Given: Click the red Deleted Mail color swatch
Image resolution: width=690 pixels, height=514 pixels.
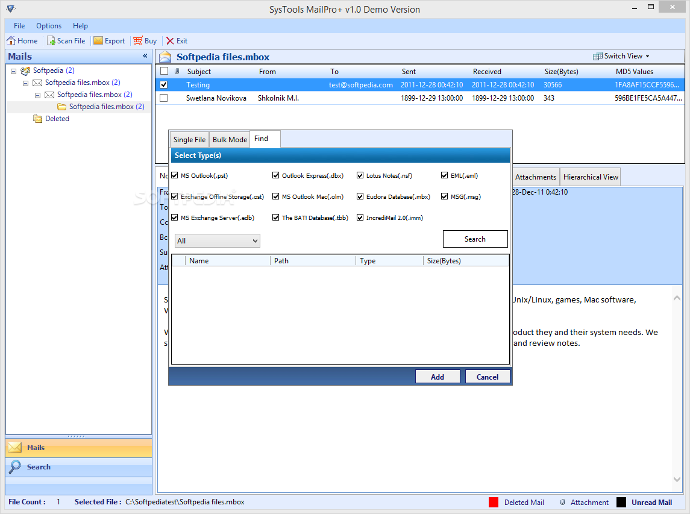Looking at the screenshot, I should (x=494, y=502).
